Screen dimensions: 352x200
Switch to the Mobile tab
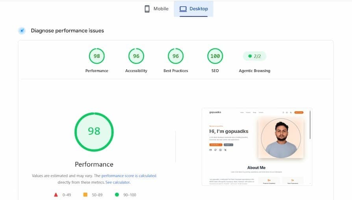pos(156,9)
